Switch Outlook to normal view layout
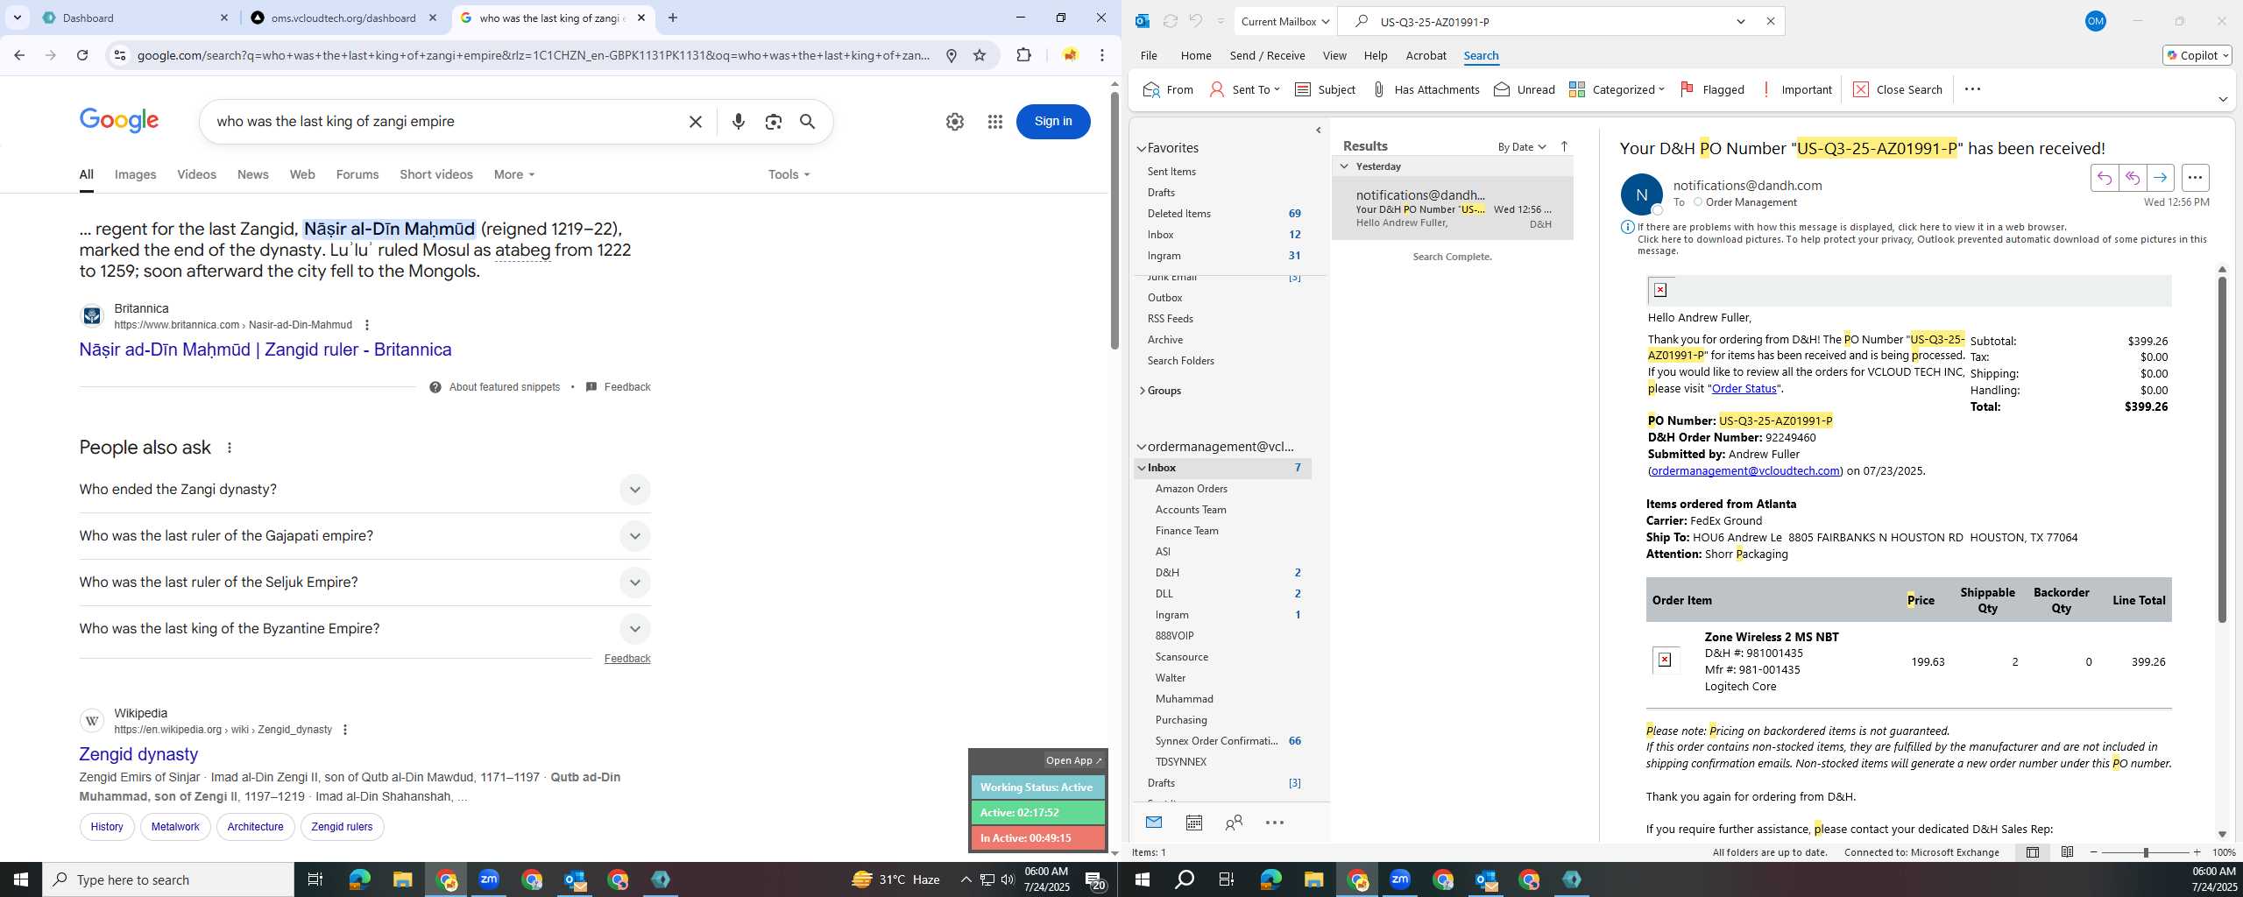Image resolution: width=2243 pixels, height=897 pixels. coord(2033,852)
